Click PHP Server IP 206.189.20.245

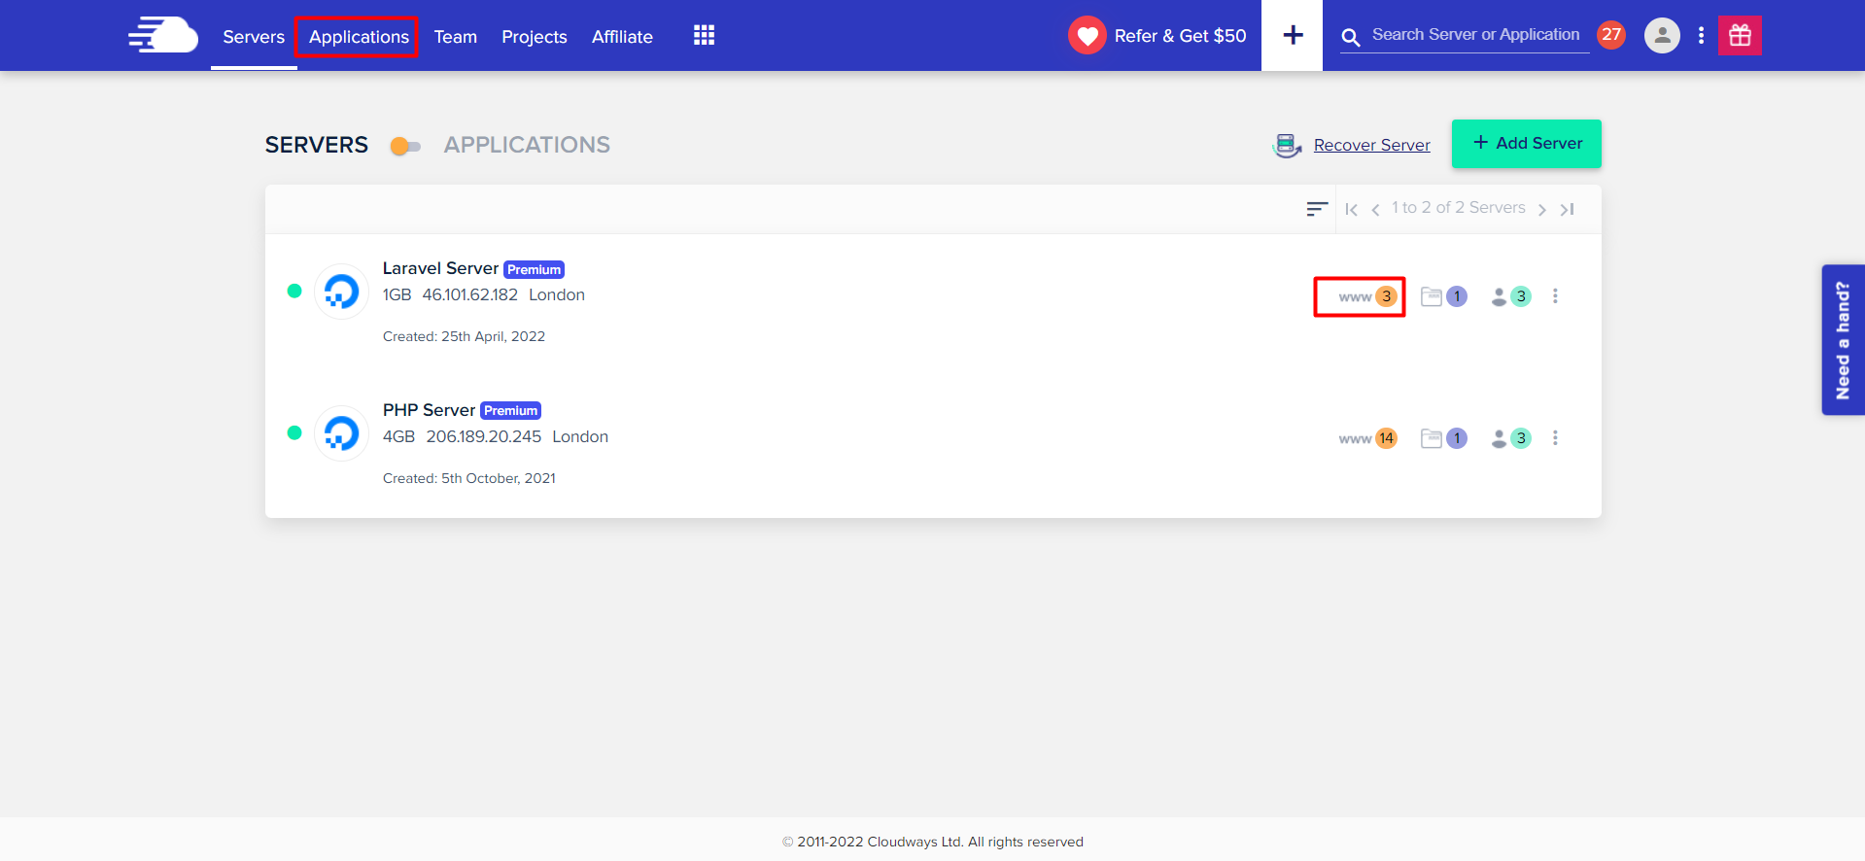(483, 436)
